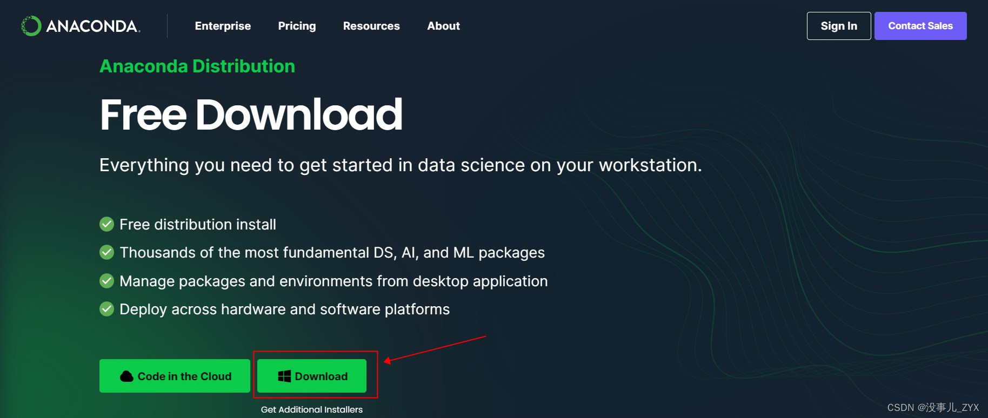
Task: Open the Get Additional Installers link
Action: coord(312,409)
